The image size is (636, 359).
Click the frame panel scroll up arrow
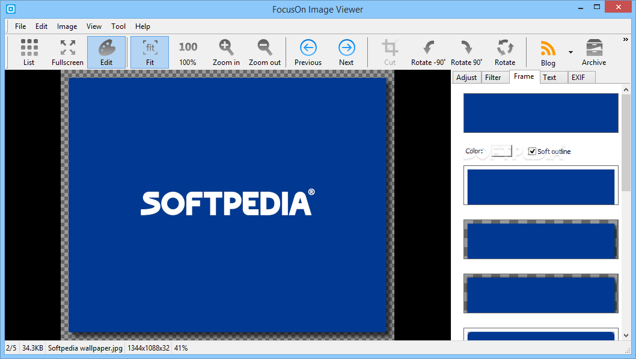click(626, 90)
